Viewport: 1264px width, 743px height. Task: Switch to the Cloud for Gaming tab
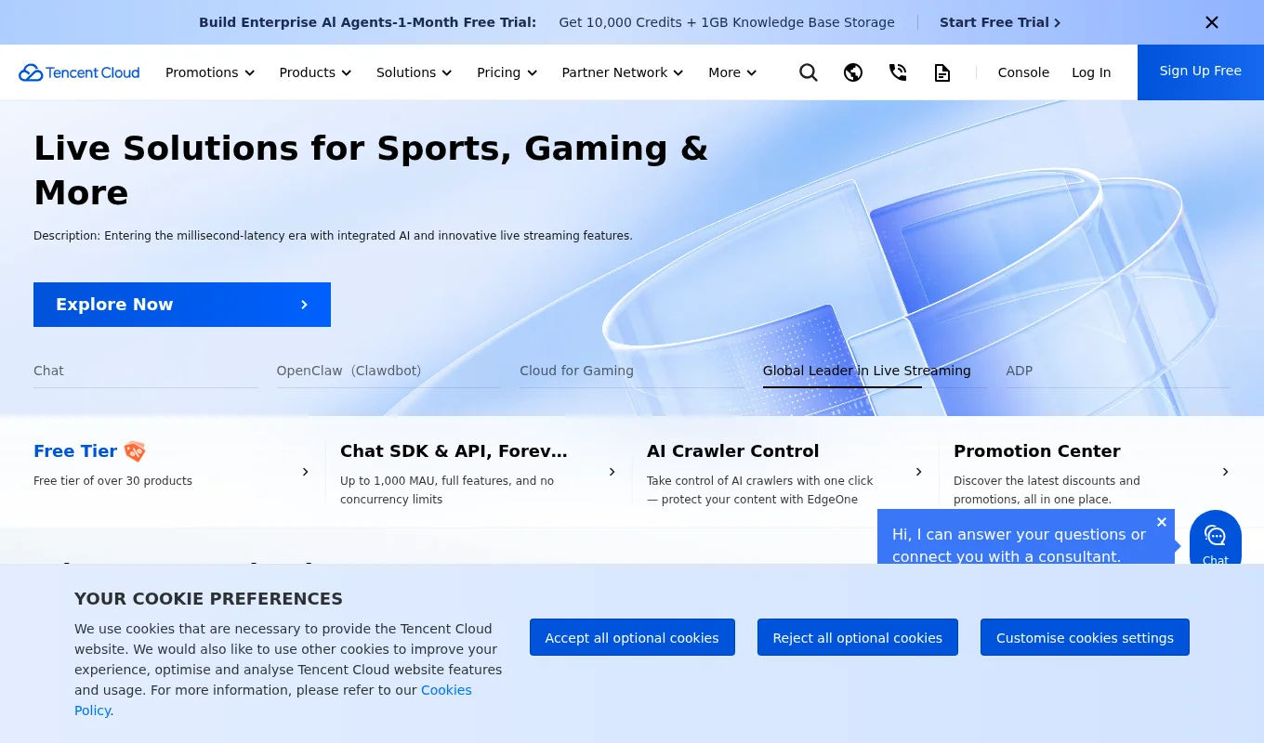(576, 371)
